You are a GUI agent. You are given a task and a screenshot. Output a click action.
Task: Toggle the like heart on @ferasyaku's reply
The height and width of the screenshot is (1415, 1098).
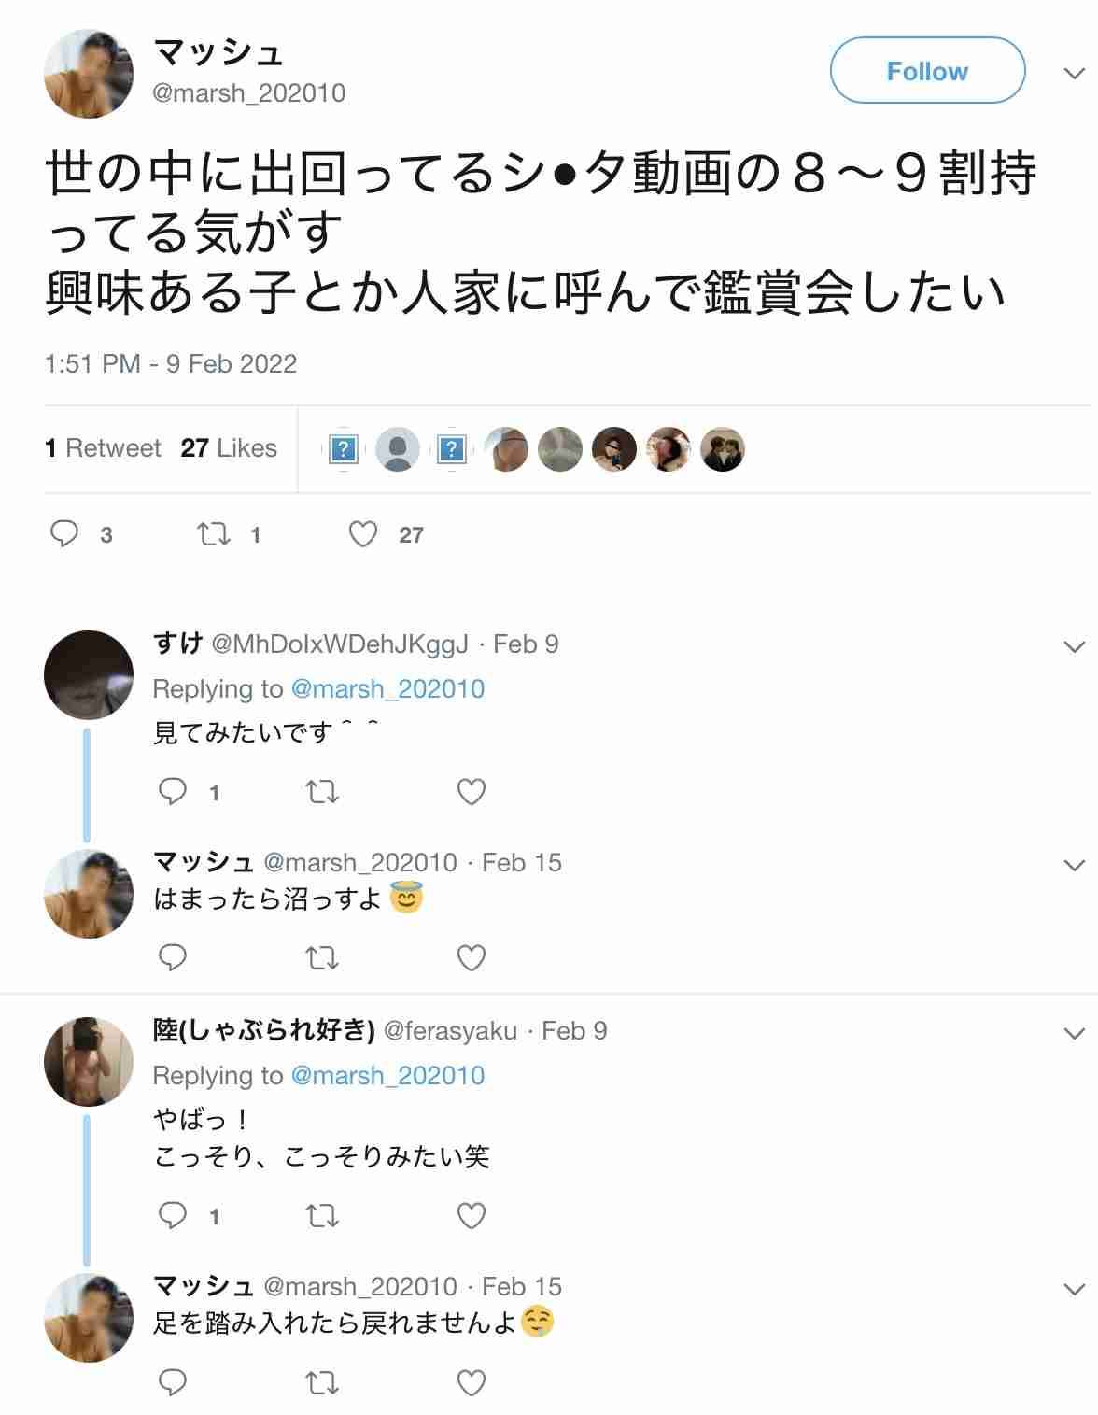472,1216
